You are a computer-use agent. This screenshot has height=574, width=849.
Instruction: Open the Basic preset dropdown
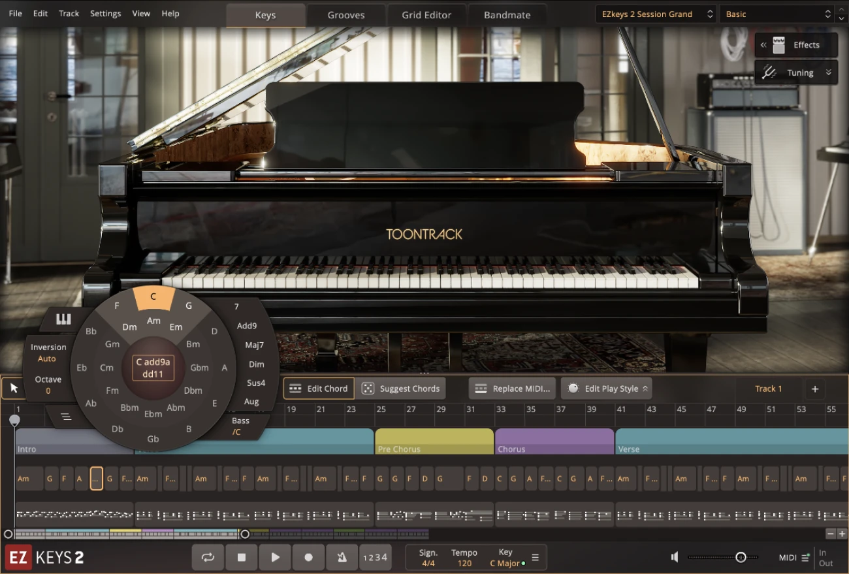tap(777, 14)
